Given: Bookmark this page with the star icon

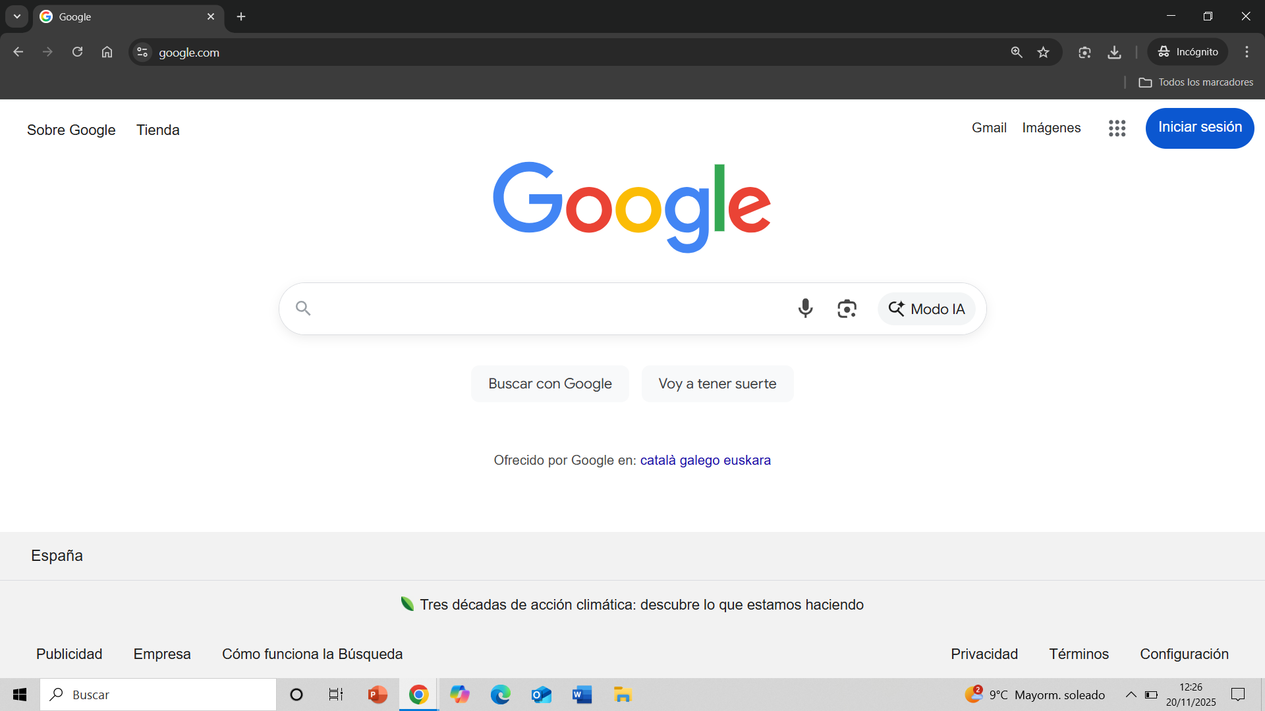Looking at the screenshot, I should pyautogui.click(x=1043, y=52).
